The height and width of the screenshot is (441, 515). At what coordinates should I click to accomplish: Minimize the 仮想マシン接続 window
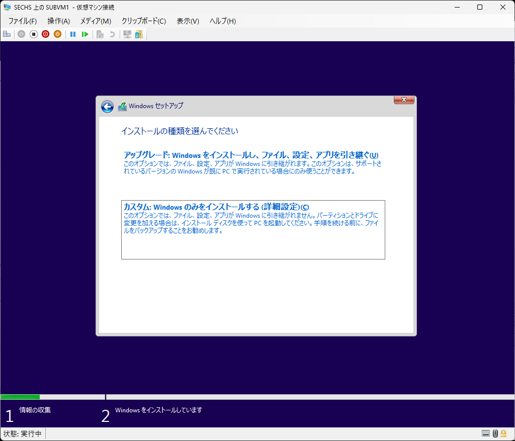click(457, 7)
